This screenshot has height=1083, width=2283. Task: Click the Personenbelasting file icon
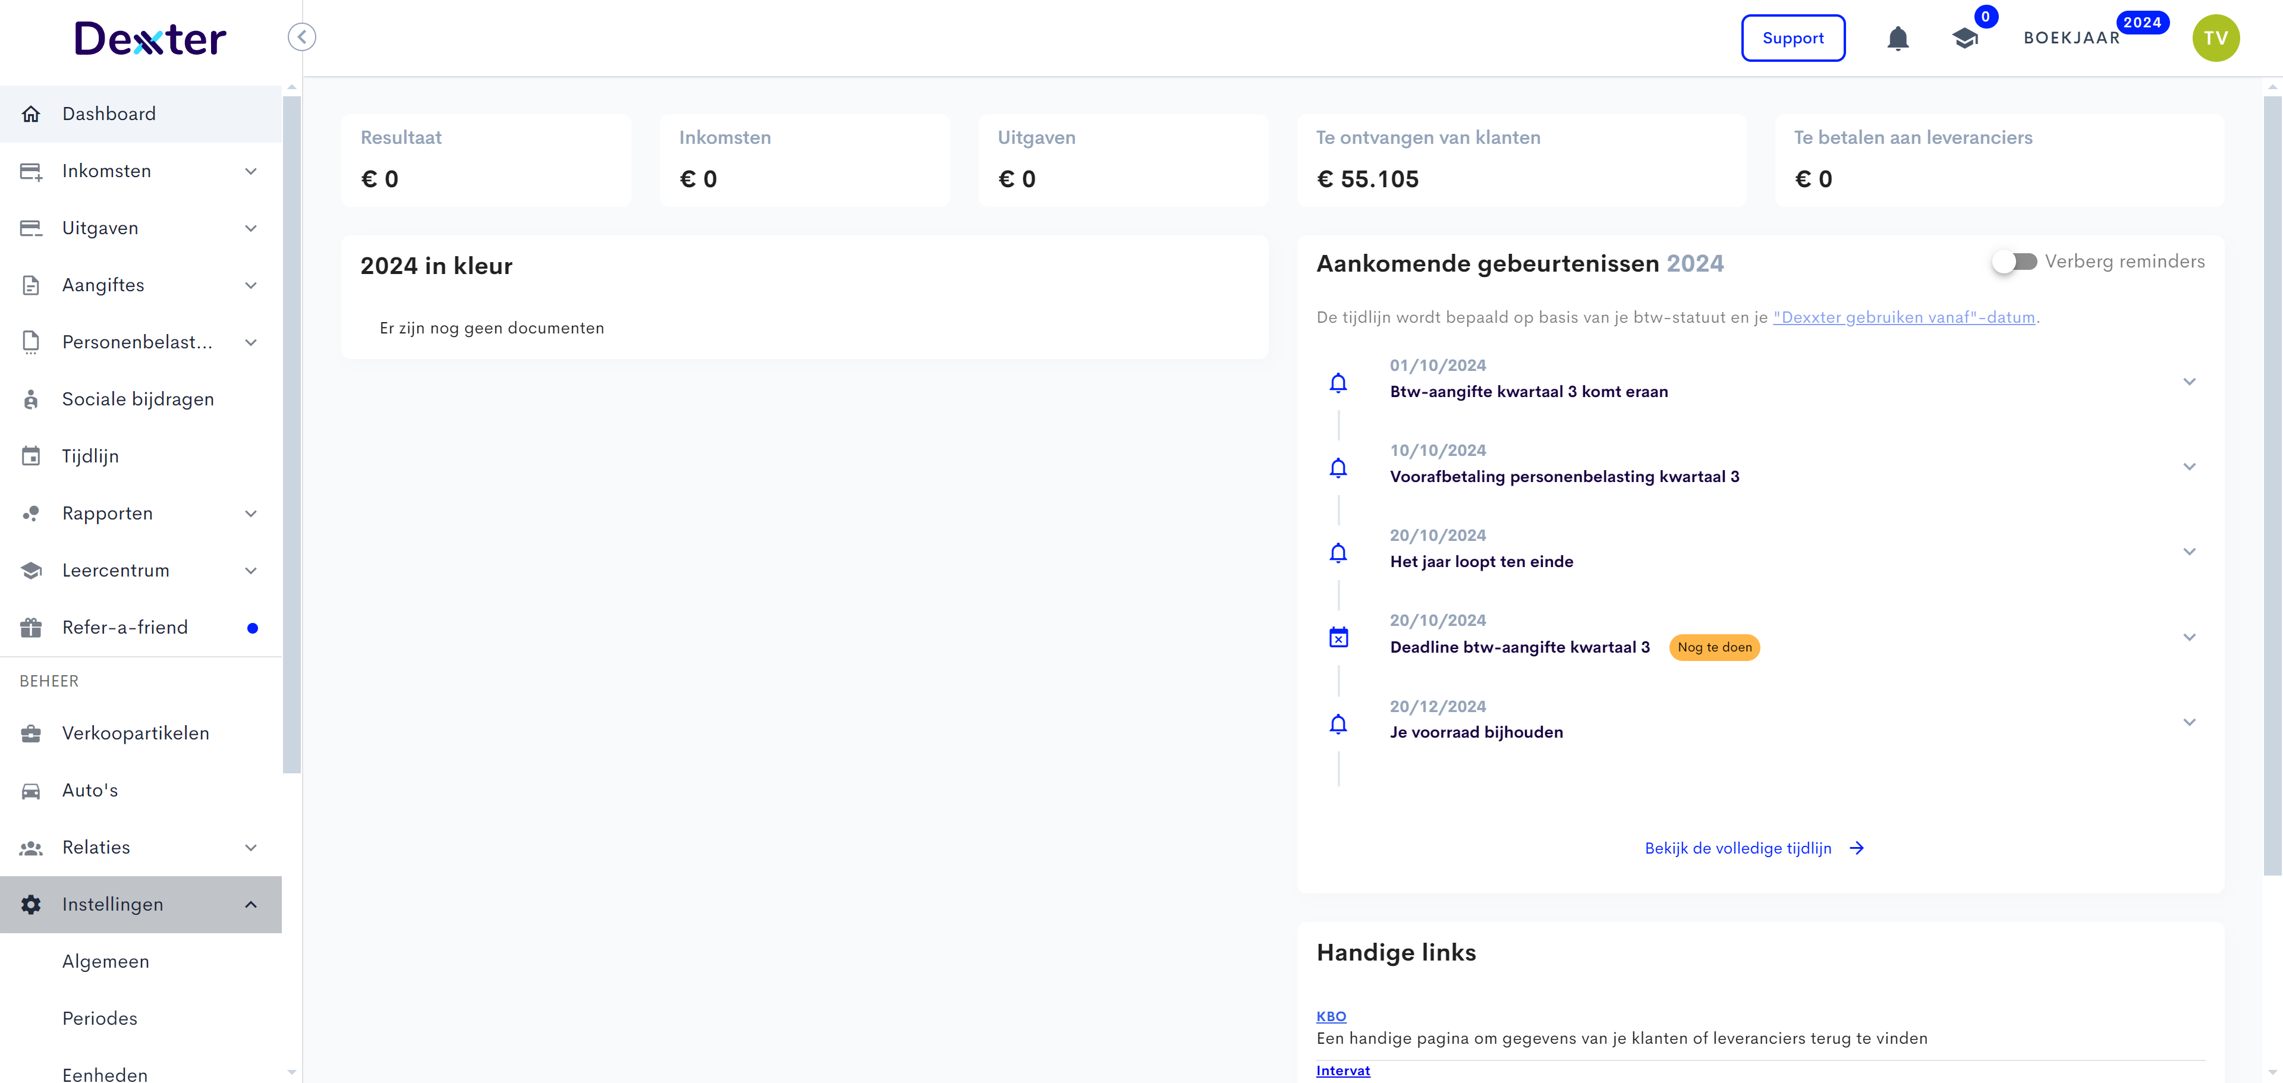click(x=31, y=342)
